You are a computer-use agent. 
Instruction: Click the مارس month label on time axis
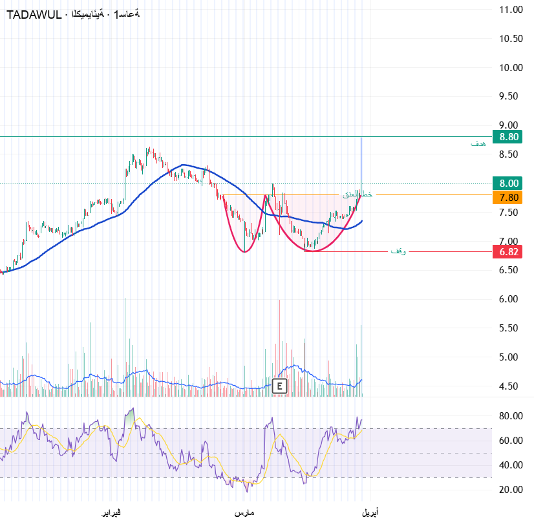coord(244,512)
